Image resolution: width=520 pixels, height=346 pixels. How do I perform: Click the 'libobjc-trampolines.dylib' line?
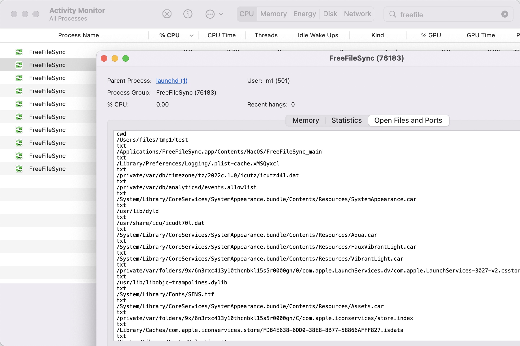(172, 282)
